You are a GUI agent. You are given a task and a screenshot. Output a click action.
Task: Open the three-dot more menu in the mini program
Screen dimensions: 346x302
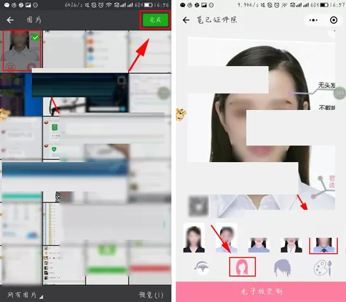(x=314, y=20)
